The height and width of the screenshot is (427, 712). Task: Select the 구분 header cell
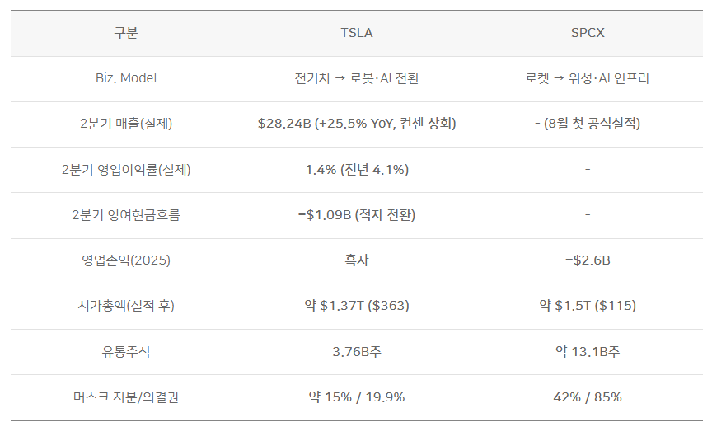126,33
